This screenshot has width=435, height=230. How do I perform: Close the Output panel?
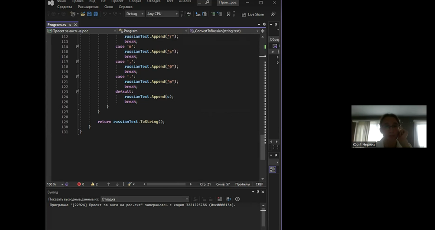coord(263,192)
